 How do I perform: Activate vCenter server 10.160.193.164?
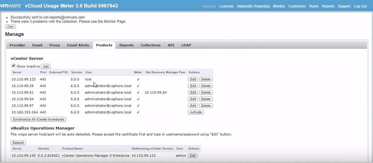tap(196, 112)
